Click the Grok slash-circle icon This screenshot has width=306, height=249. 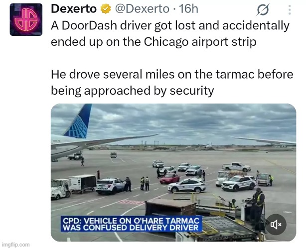263,9
